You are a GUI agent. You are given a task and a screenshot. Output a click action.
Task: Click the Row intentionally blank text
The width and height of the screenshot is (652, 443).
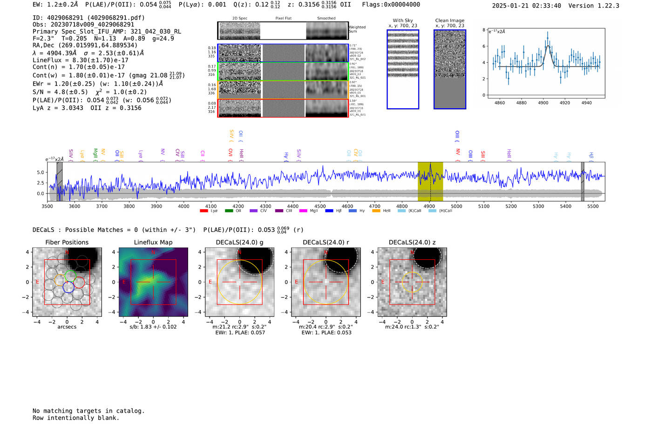76,418
